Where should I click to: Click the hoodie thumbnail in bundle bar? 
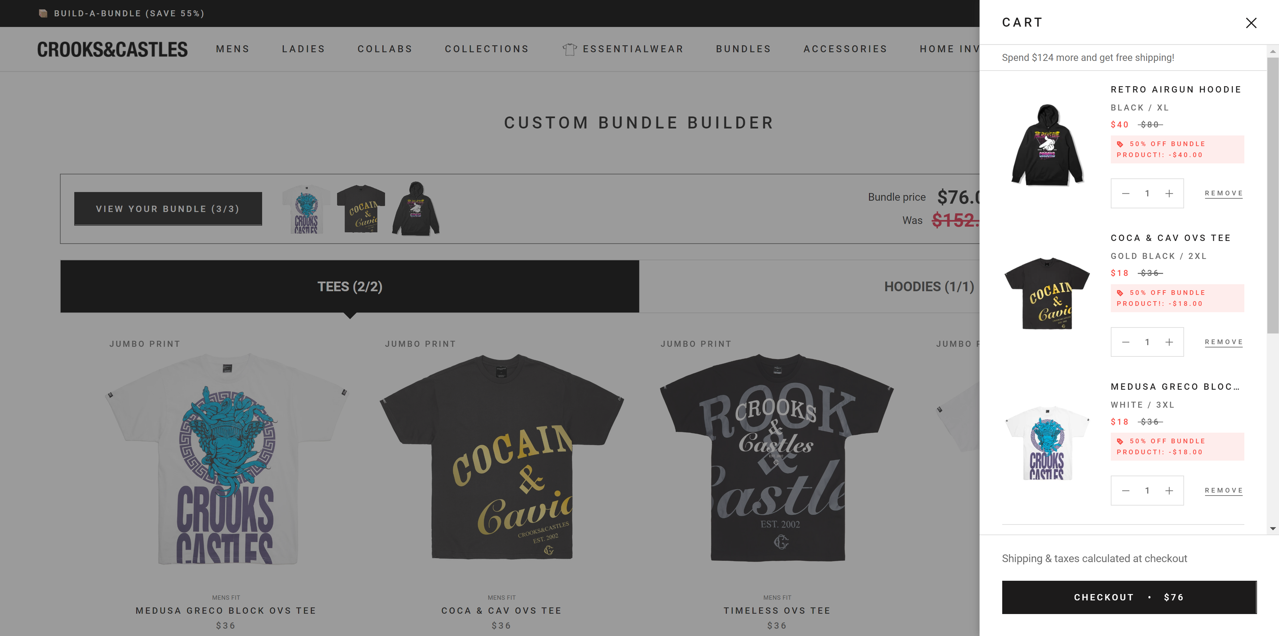tap(416, 208)
